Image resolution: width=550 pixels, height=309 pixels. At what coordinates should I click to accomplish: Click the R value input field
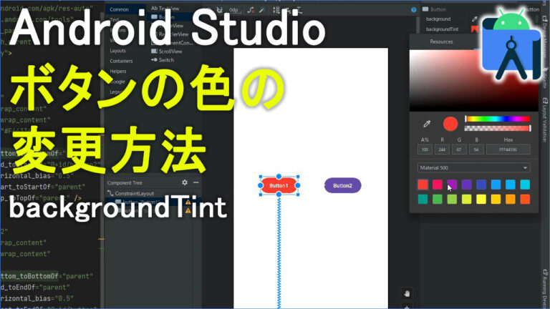point(442,149)
